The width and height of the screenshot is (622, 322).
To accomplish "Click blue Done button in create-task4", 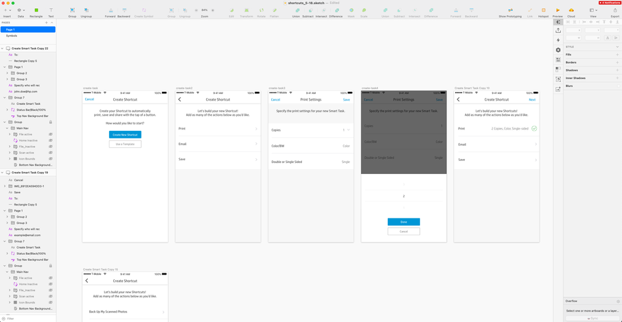I will 404,222.
